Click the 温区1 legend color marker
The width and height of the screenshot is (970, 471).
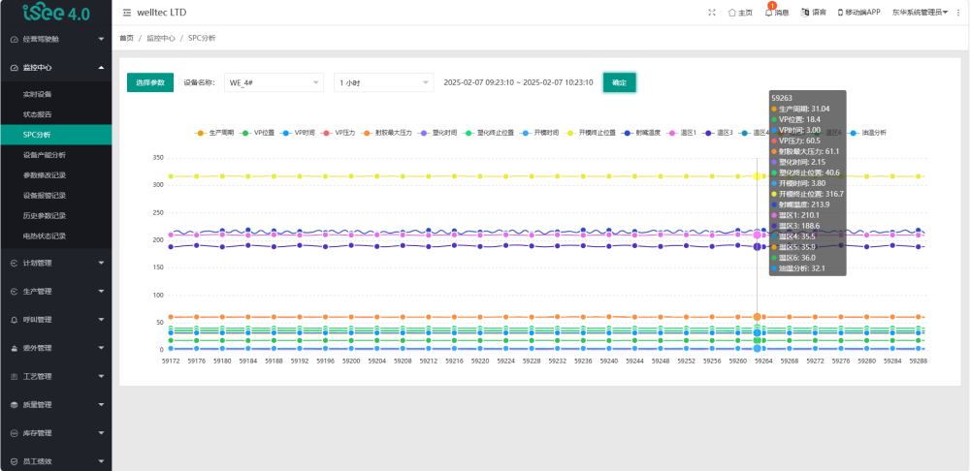pos(670,132)
